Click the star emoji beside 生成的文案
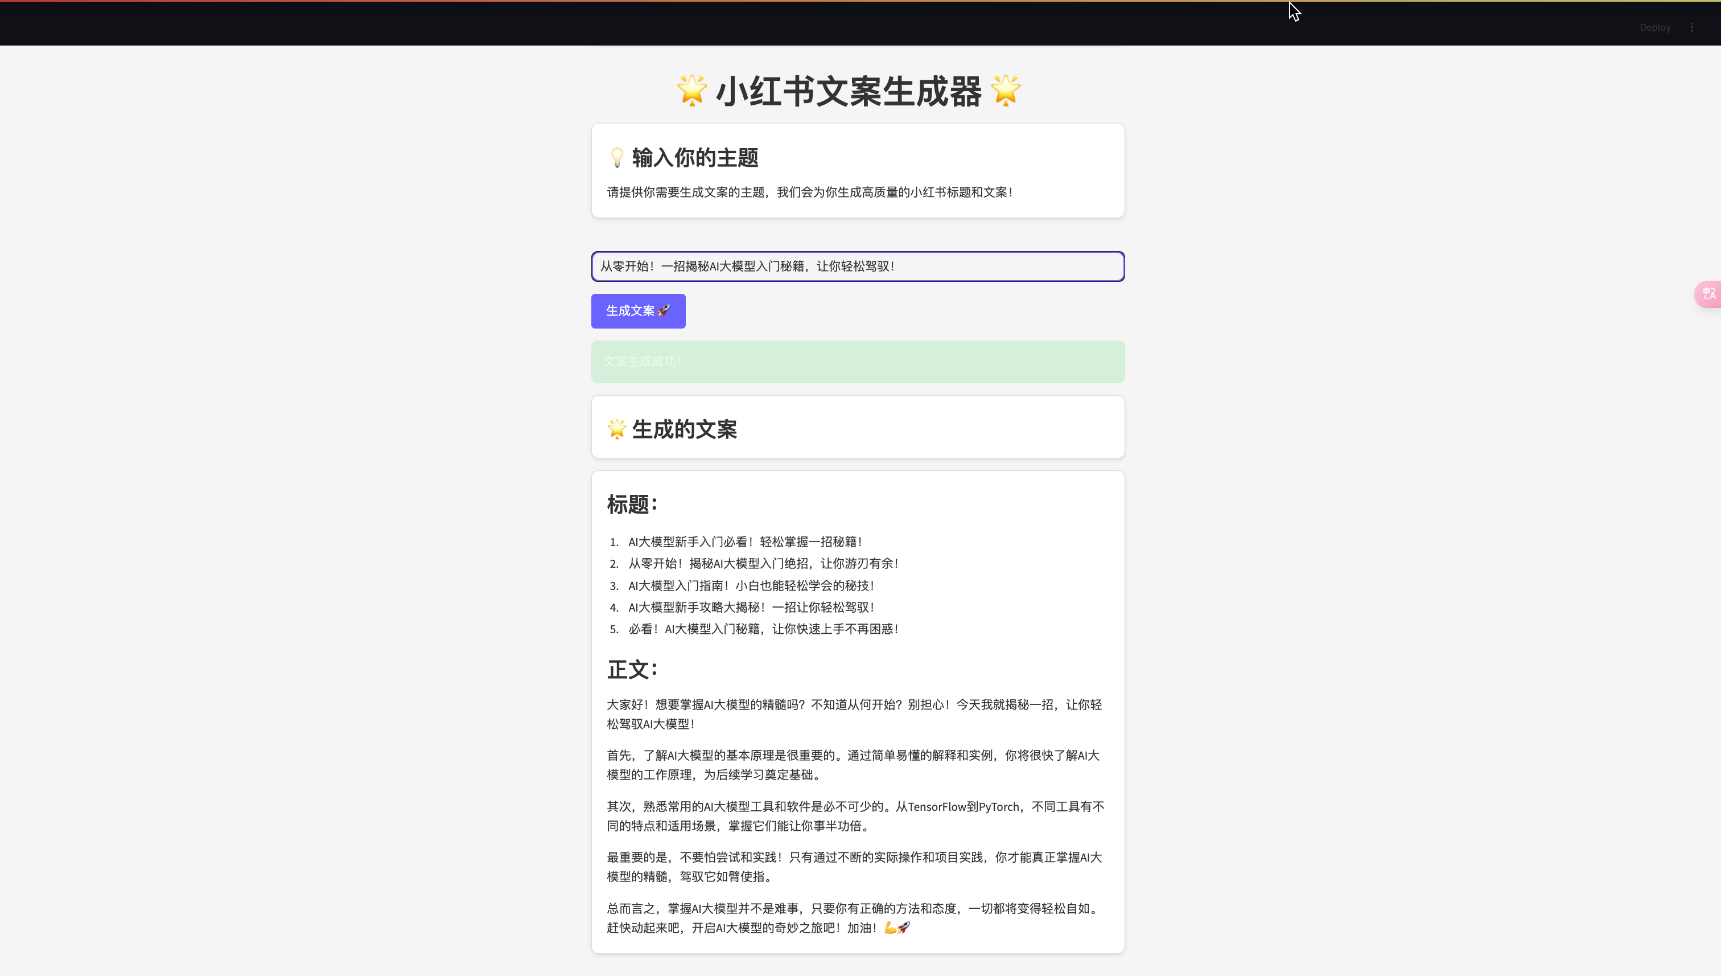 point(616,429)
